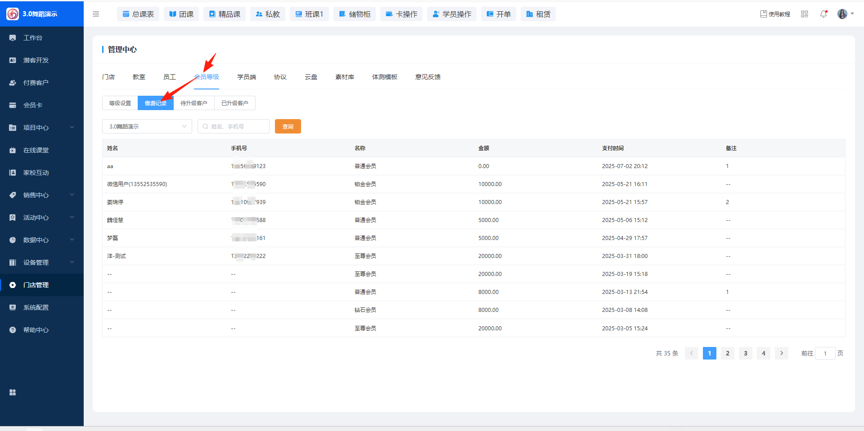Click the QR code grid icon
Image resolution: width=864 pixels, height=431 pixels.
click(x=805, y=14)
